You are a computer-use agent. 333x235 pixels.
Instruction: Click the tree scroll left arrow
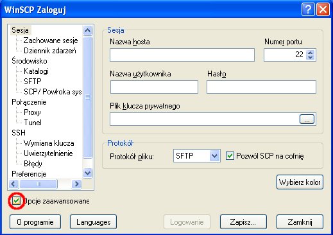13,184
